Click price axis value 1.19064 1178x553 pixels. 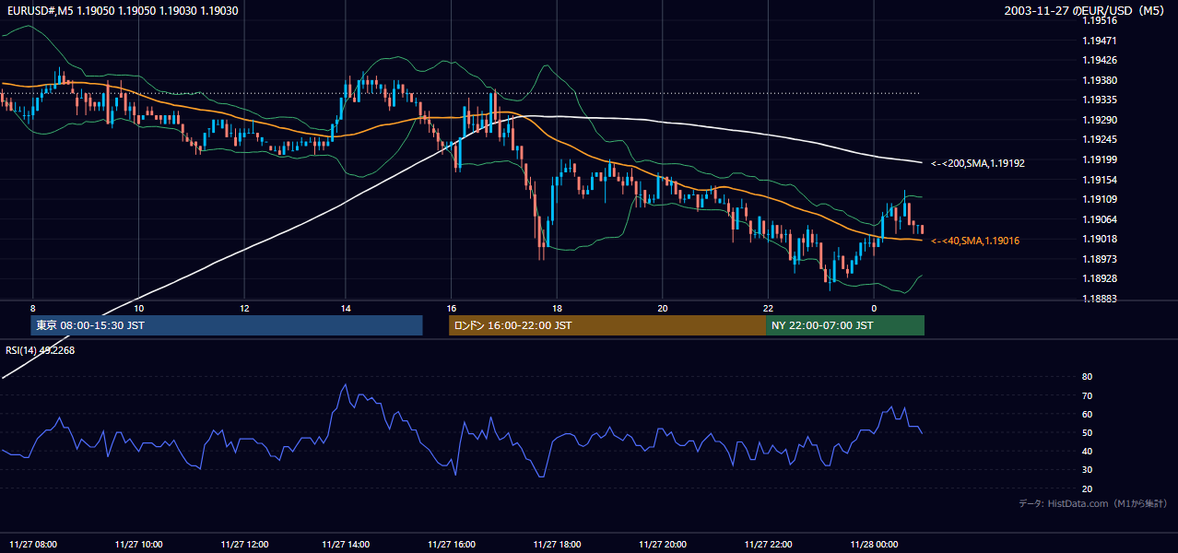point(1100,219)
